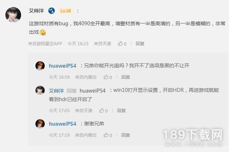The width and height of the screenshot is (229, 152).
Task: Like huaweiPS4's comment posted at 17:19
Action: pyautogui.click(x=108, y=135)
